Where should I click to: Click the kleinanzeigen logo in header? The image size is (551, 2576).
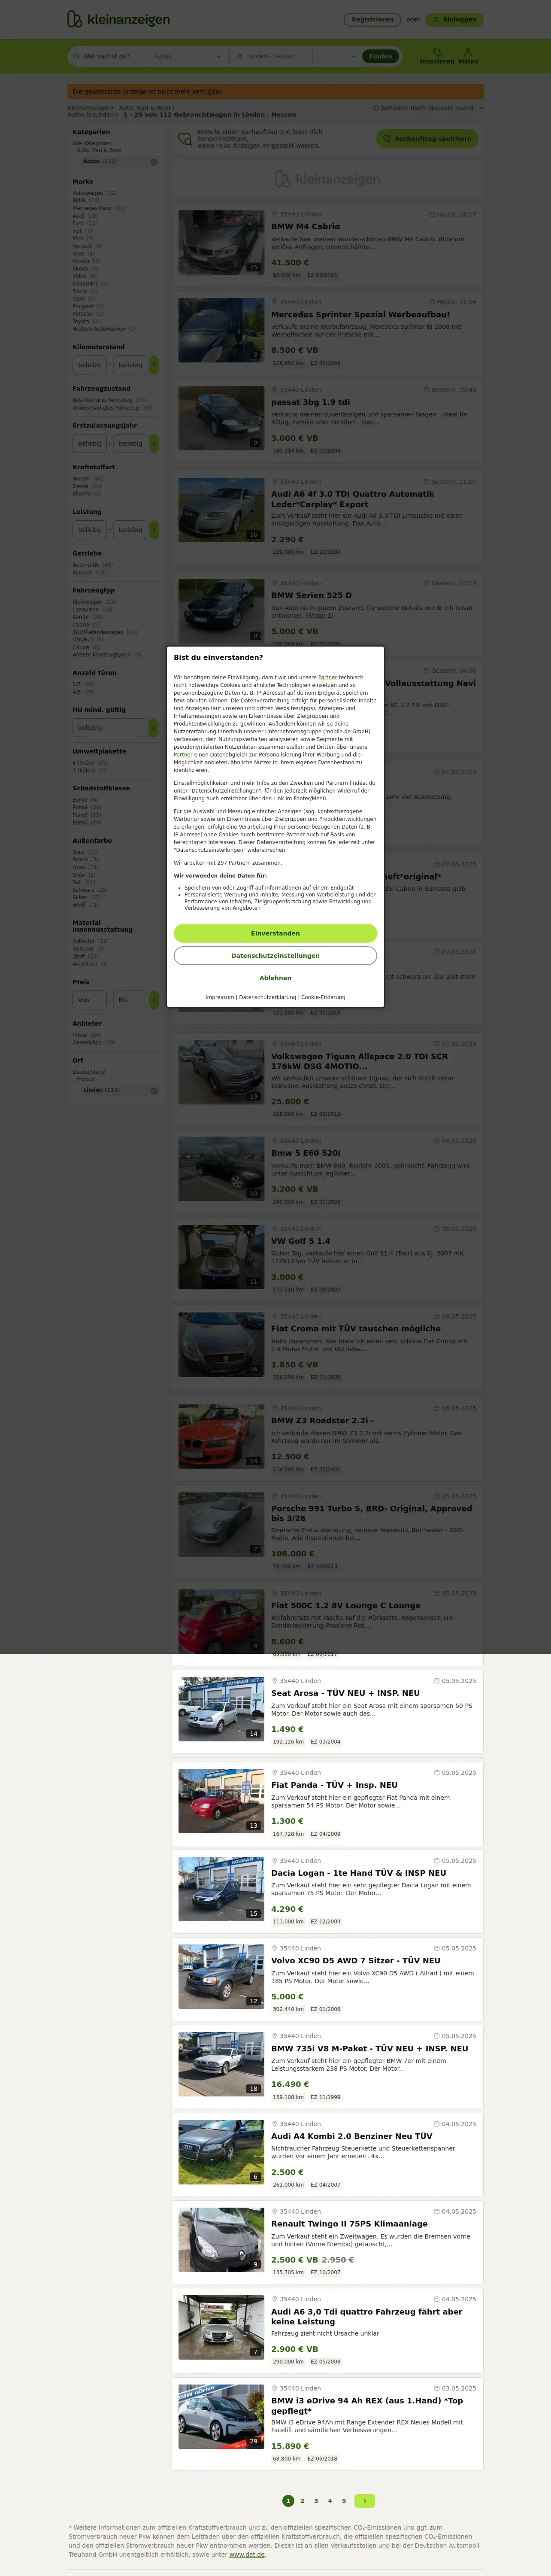tap(118, 19)
